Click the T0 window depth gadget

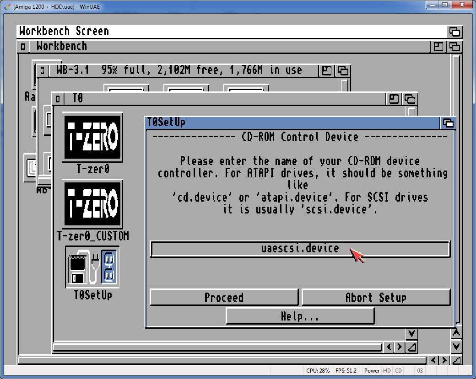point(410,99)
